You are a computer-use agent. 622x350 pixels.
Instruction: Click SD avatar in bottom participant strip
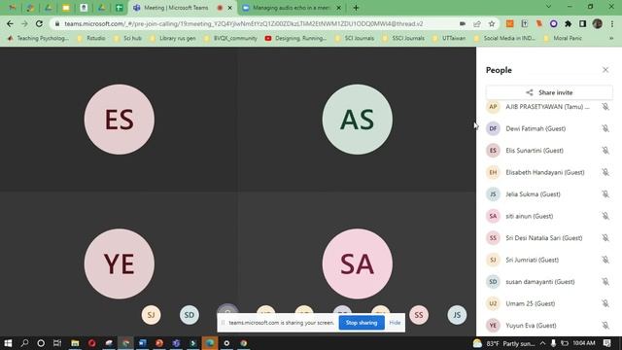[190, 315]
